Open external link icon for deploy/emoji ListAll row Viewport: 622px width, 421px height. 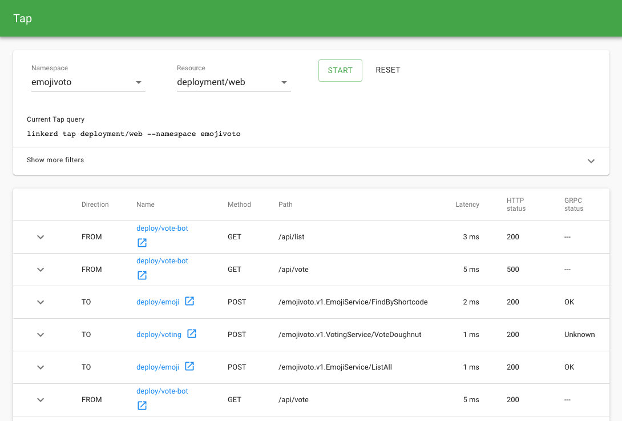point(189,366)
